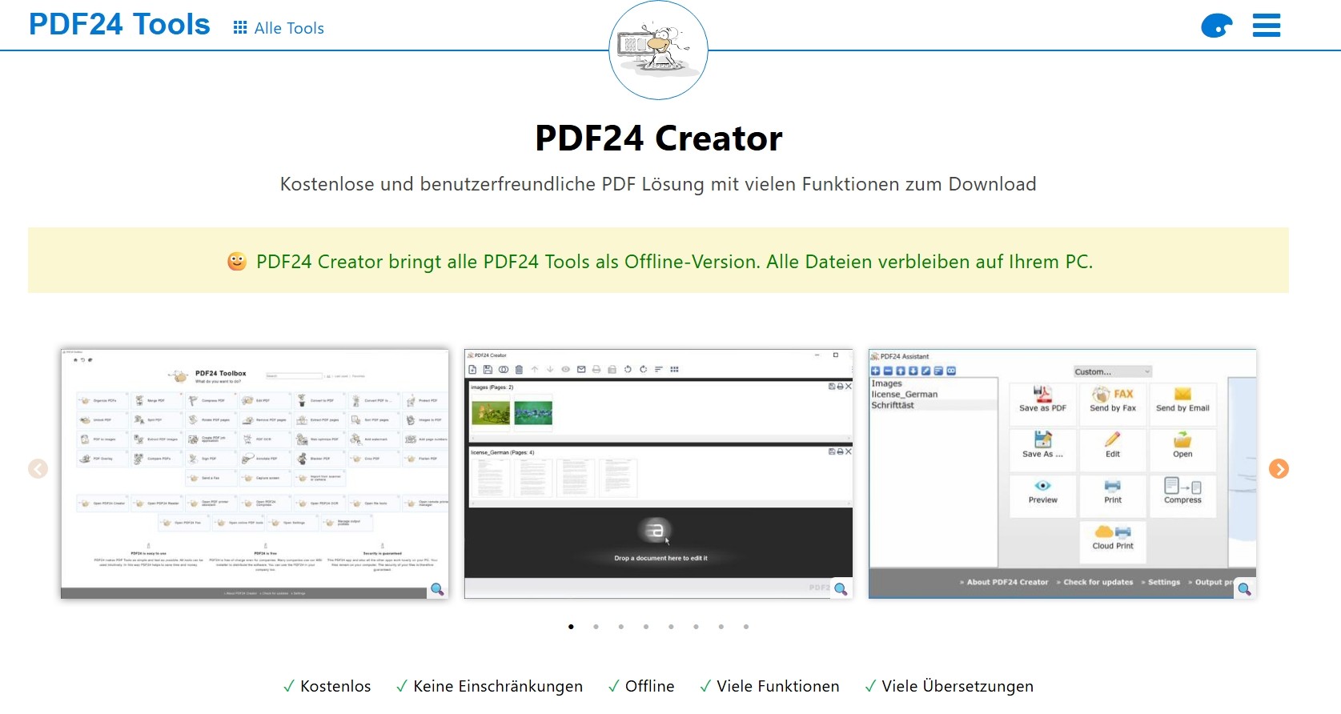This screenshot has height=714, width=1341.
Task: Click the color palette theme icon
Action: click(1216, 26)
